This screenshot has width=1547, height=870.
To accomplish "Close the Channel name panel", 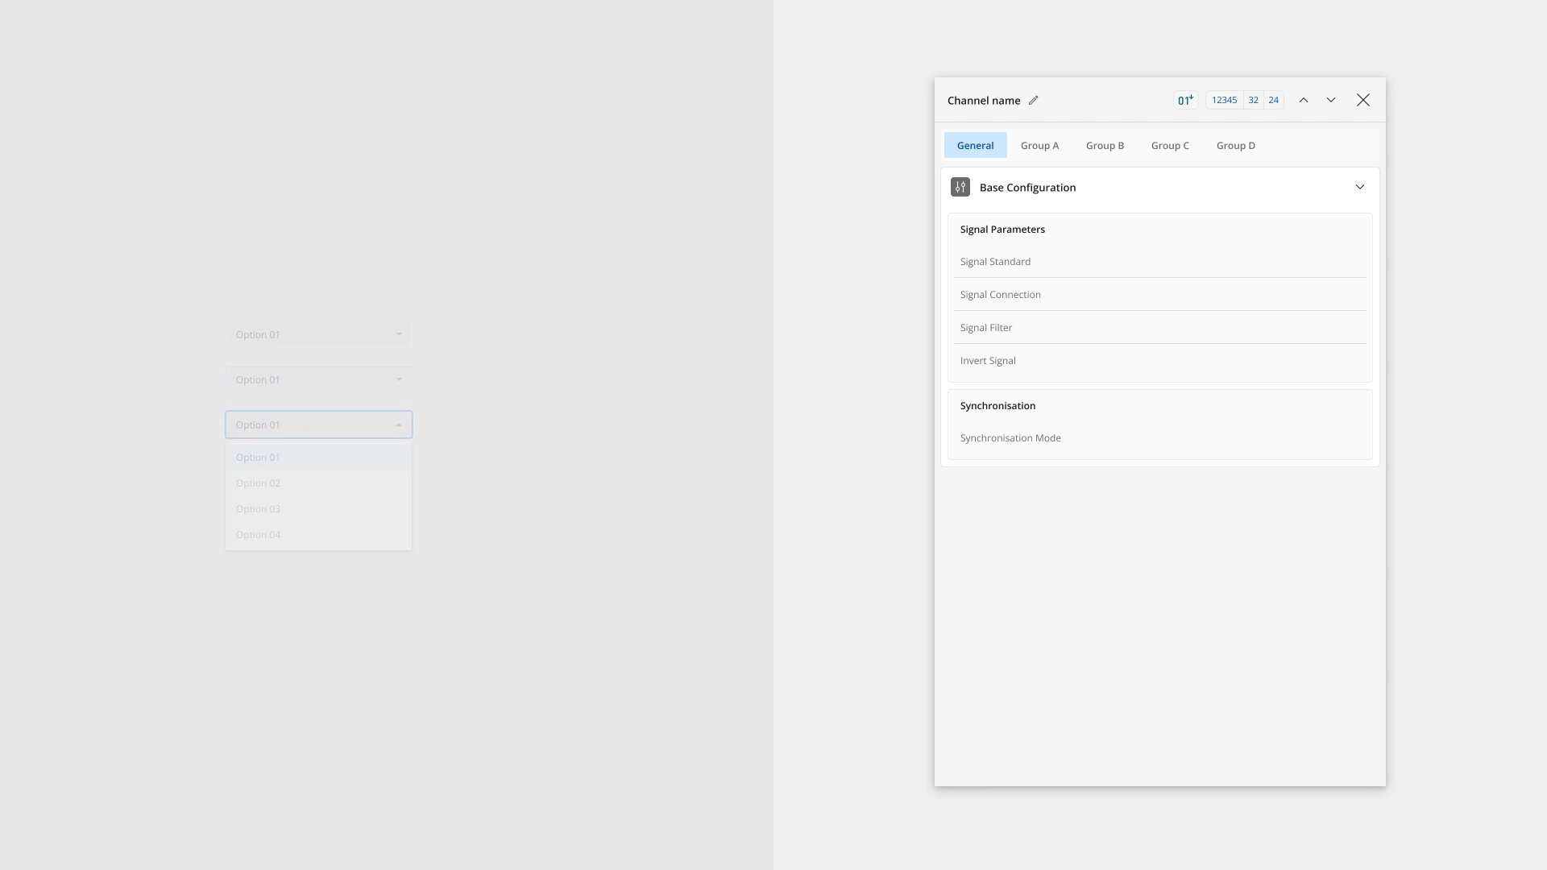I will pyautogui.click(x=1362, y=100).
